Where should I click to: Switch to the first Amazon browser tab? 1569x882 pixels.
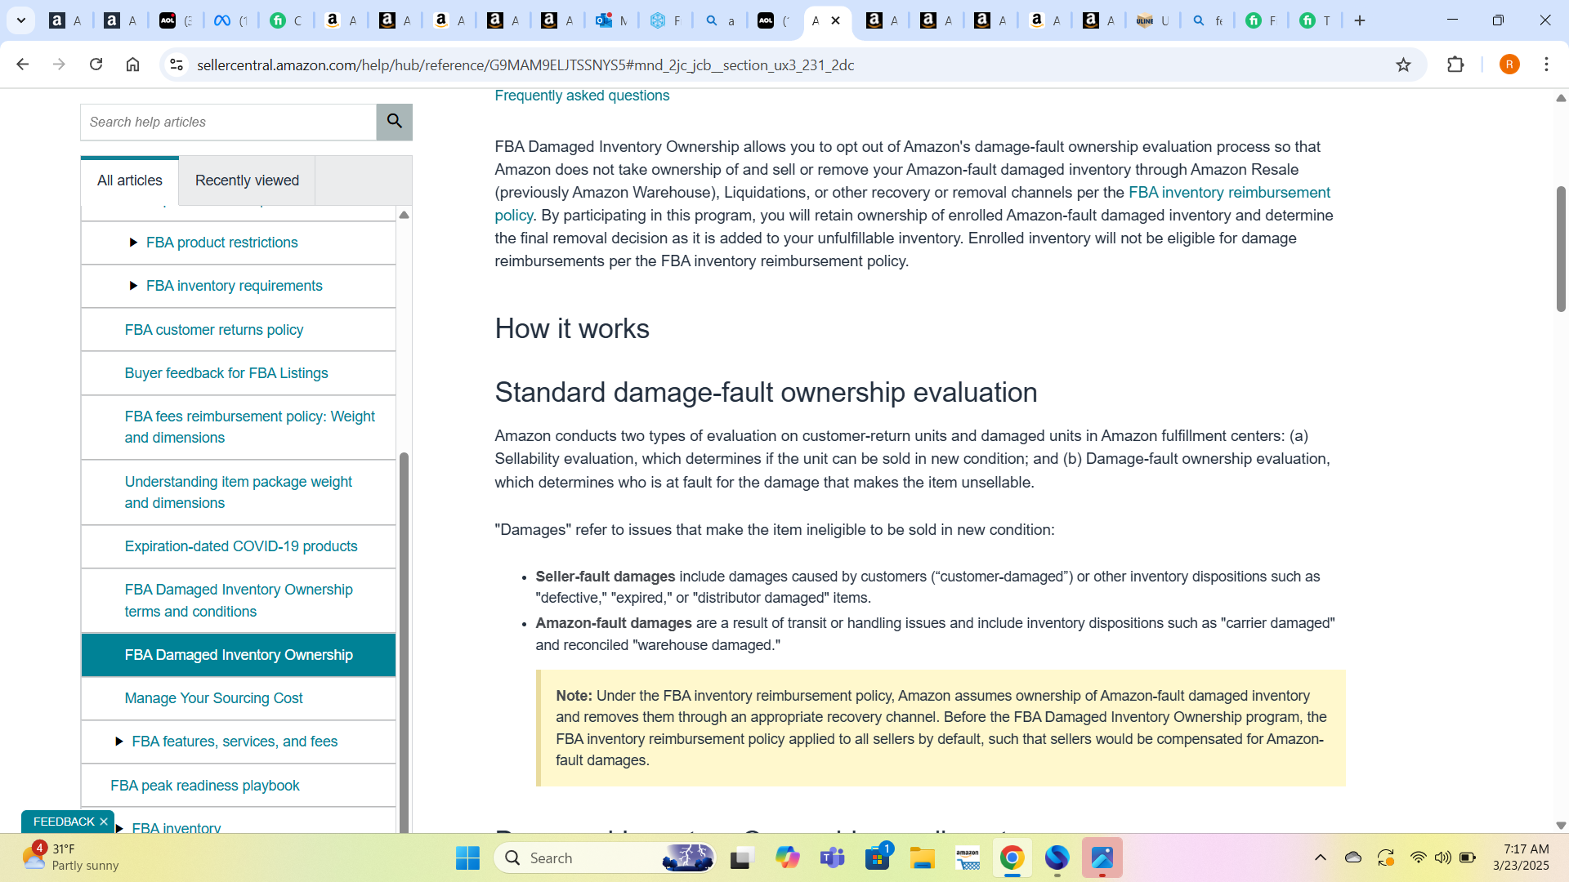coord(65,20)
